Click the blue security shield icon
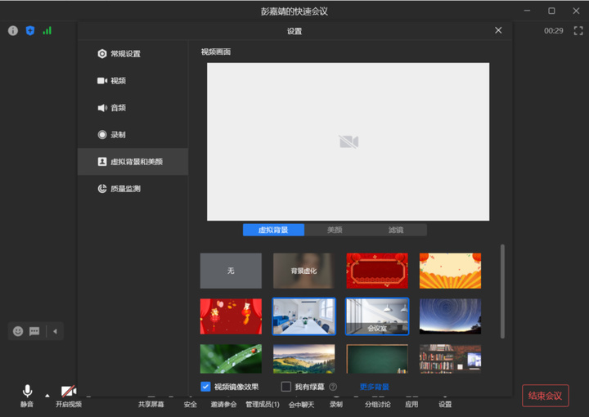589x417 pixels. [x=30, y=31]
